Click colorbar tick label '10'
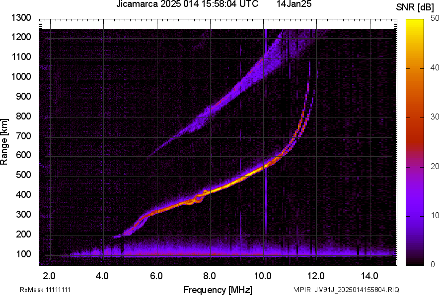Viewport: 439px width, 295px height. pyautogui.click(x=435, y=215)
